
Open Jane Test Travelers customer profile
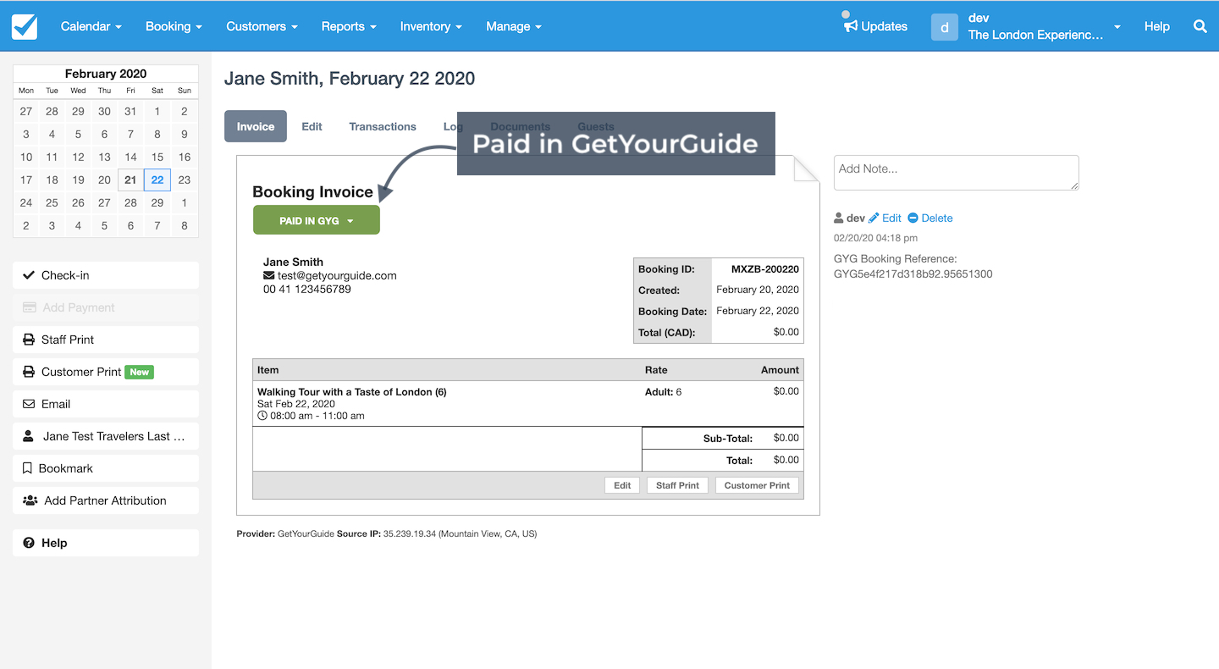(x=106, y=436)
